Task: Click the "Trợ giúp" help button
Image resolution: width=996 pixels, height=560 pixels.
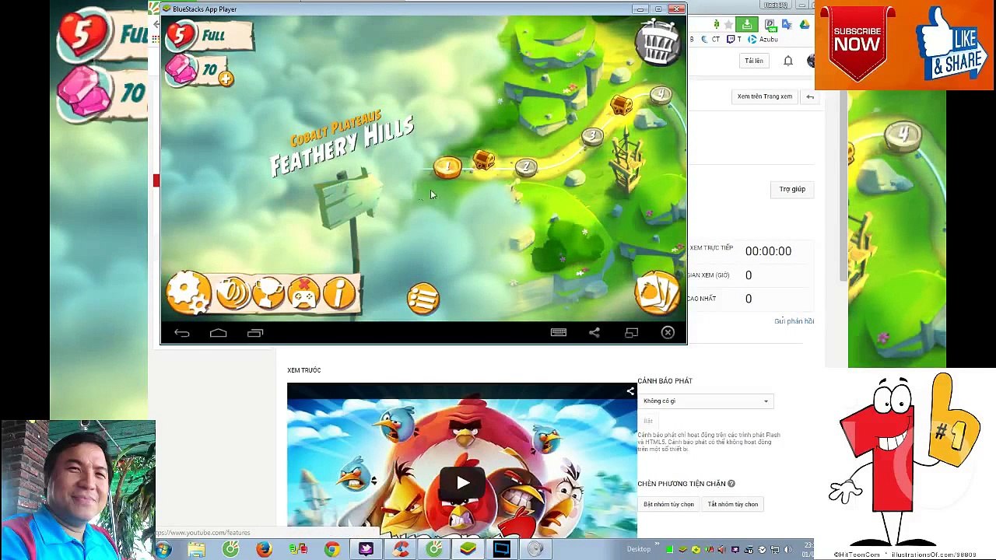Action: pos(792,189)
